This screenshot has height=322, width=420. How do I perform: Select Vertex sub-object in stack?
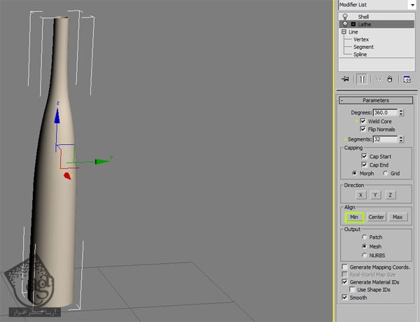click(x=361, y=39)
